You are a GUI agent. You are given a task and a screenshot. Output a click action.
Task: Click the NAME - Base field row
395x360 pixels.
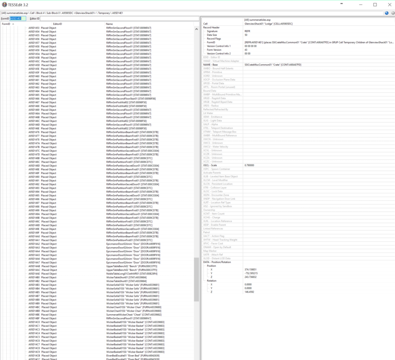coord(298,65)
